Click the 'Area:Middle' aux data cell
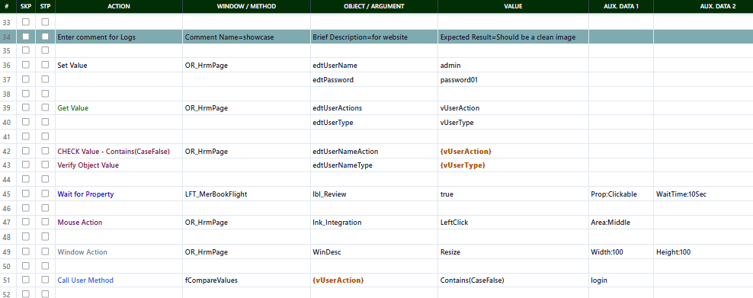Screen dimensions: 753x298 tap(621, 223)
